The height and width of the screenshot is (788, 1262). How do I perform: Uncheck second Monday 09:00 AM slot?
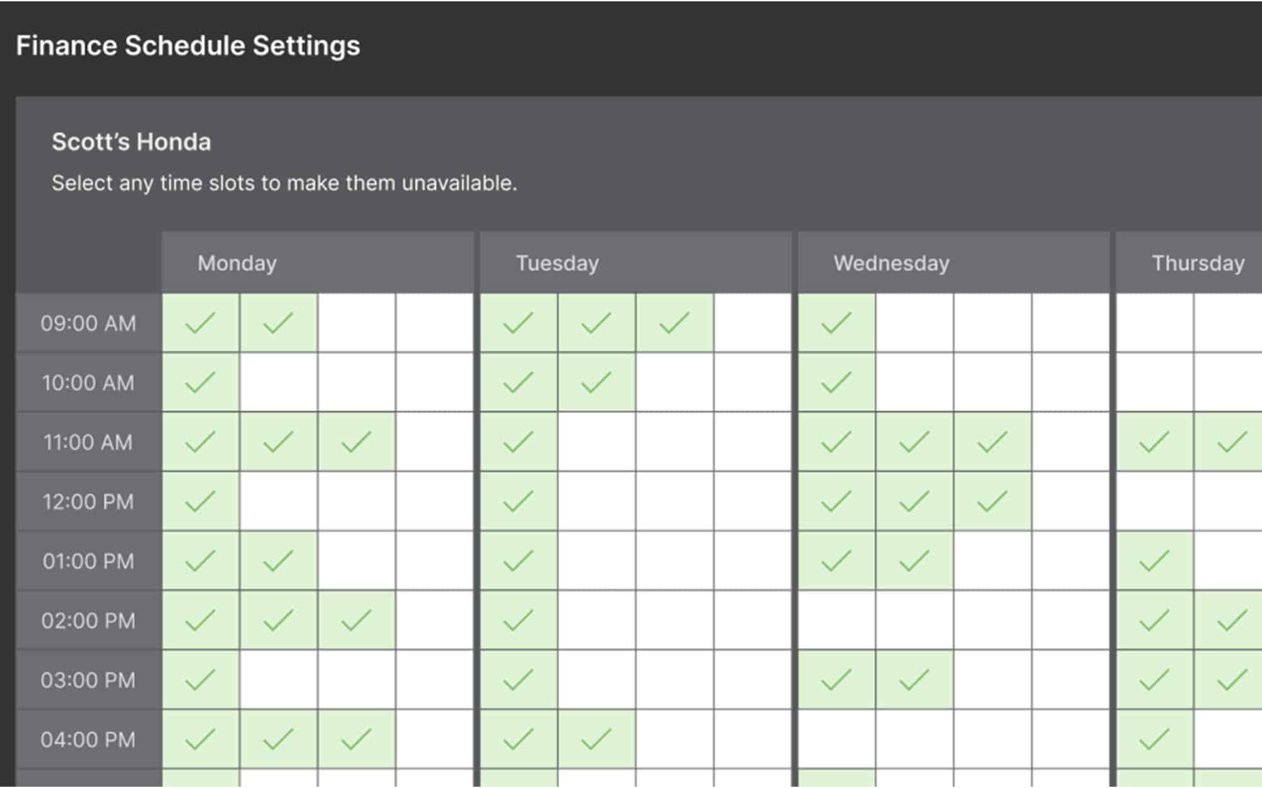coord(278,323)
